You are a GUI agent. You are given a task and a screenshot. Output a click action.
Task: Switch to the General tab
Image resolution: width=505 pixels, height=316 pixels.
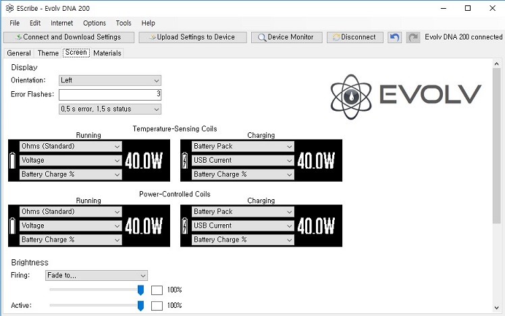tap(19, 53)
